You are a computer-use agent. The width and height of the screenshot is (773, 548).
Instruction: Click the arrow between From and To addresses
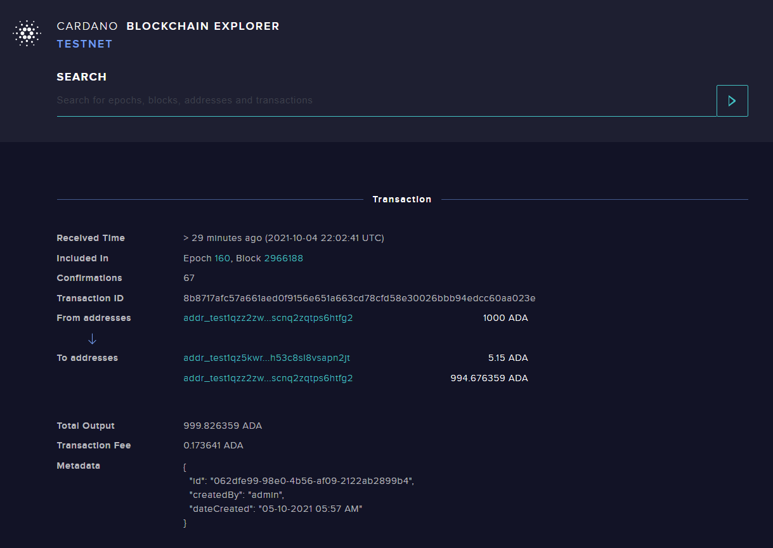(x=92, y=339)
